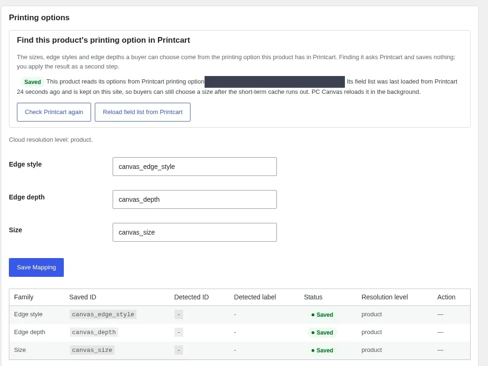Screen dimensions: 488x366
Task: Select the Status column header
Action: click(x=313, y=297)
